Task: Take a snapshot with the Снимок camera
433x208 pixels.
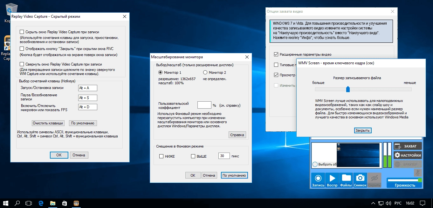Action: click(360, 180)
